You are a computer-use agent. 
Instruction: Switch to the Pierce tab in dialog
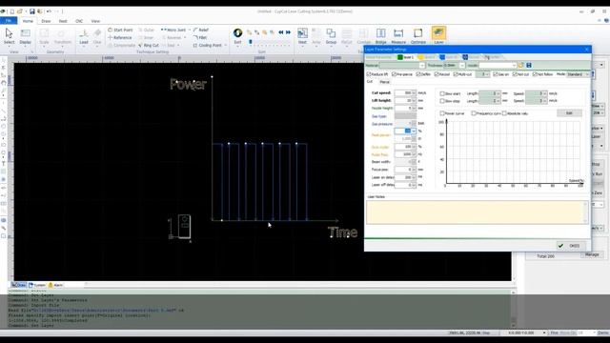pos(384,82)
